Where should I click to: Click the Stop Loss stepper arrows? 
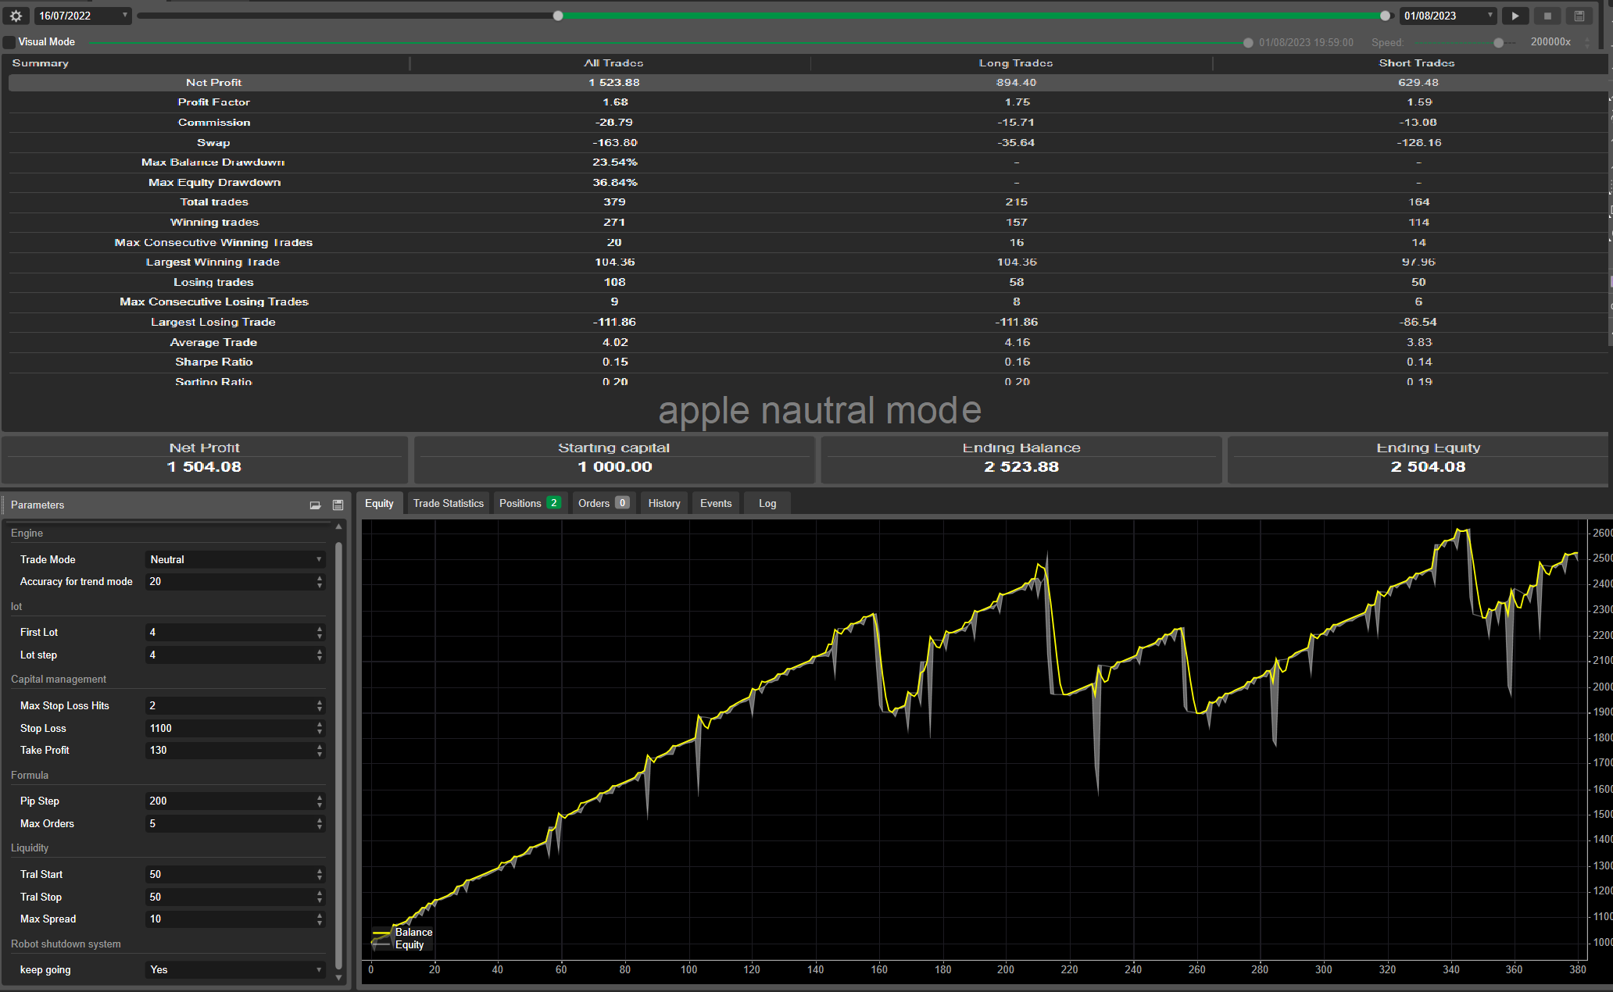pos(320,729)
